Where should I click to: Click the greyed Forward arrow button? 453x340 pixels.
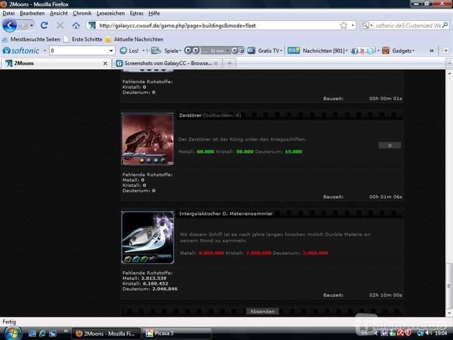23,26
